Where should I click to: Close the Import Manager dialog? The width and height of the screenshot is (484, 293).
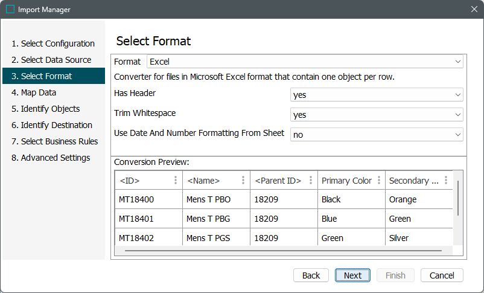click(x=474, y=9)
